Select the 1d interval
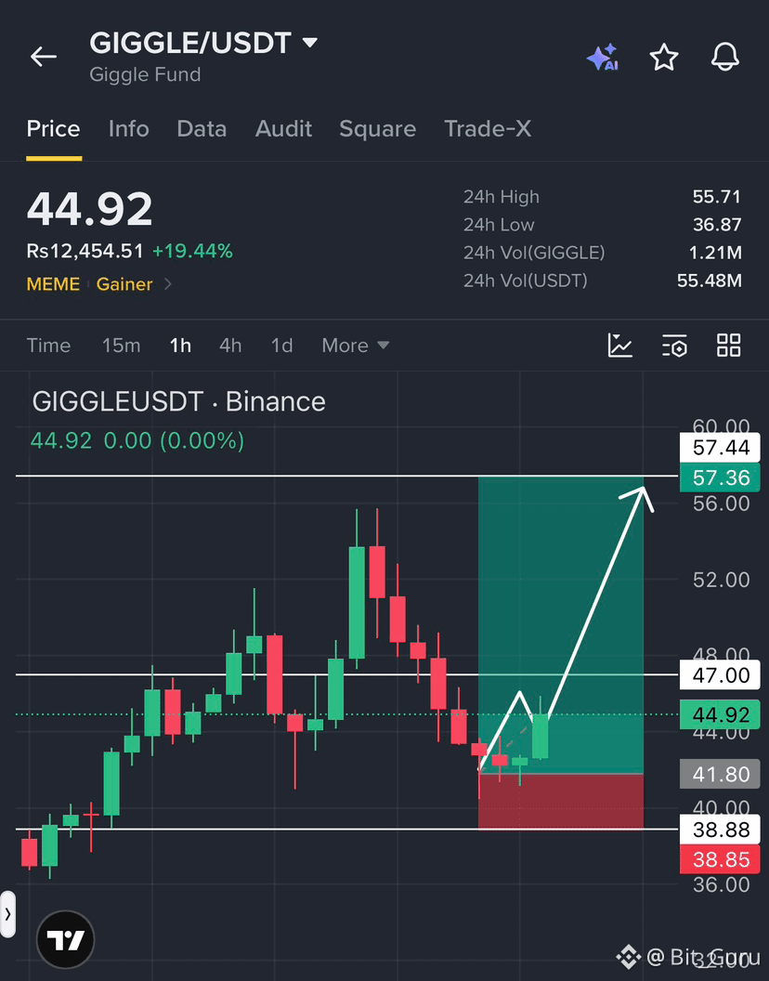 click(x=281, y=346)
